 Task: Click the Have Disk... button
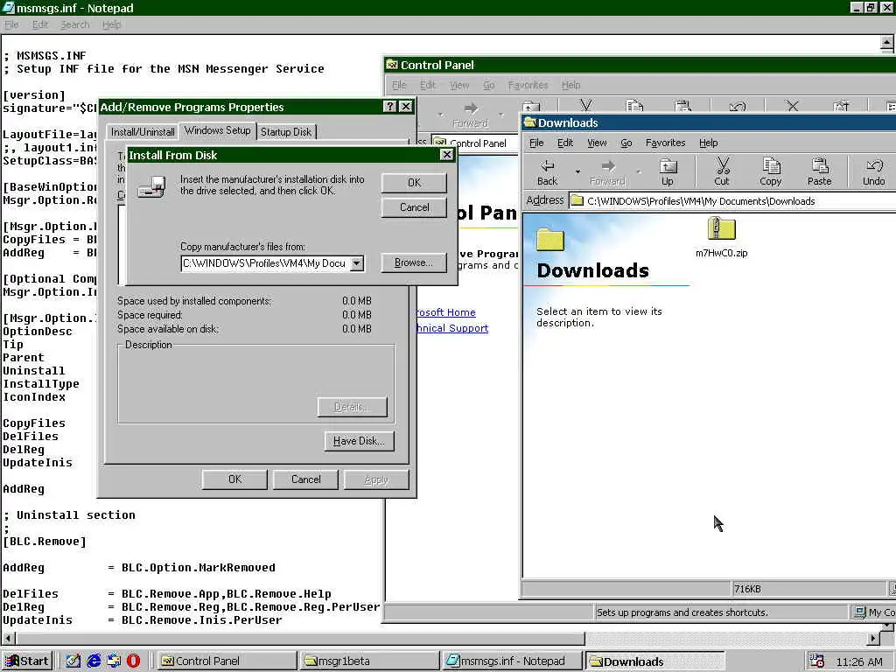pos(359,441)
